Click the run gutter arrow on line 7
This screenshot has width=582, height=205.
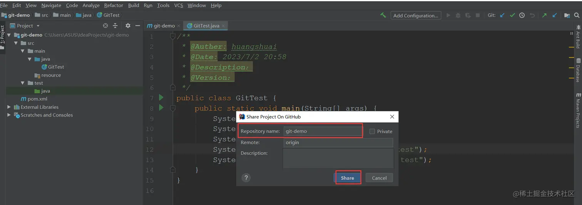[x=161, y=97]
